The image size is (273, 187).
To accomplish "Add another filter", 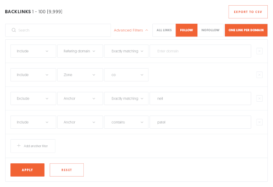I will 33,146.
